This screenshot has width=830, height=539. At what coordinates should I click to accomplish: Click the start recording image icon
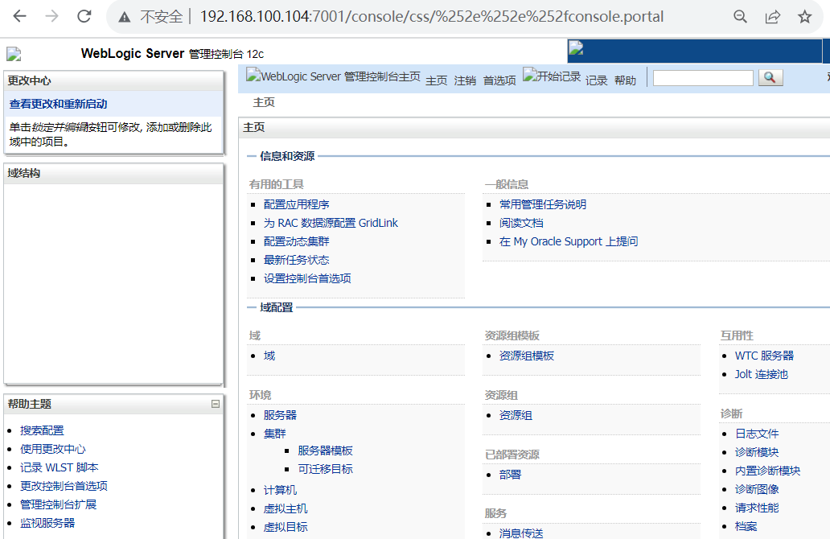[552, 77]
